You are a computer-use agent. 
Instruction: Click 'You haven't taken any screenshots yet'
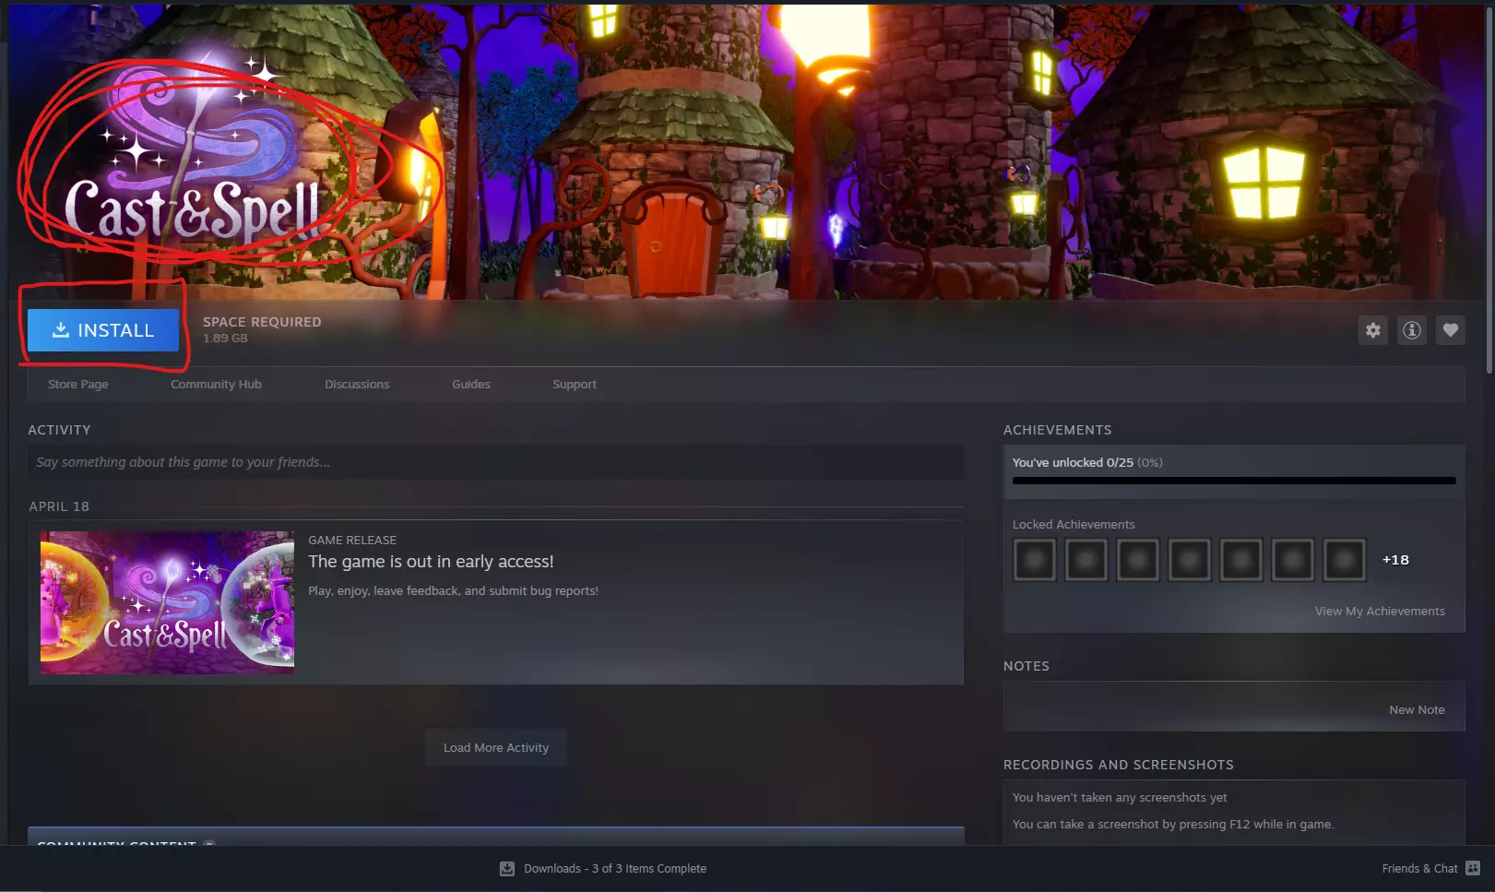click(1120, 798)
